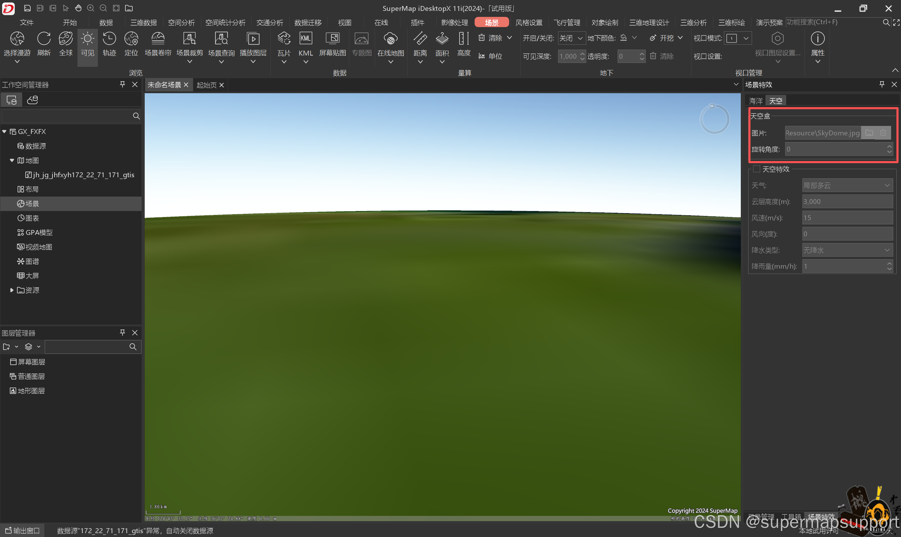The height and width of the screenshot is (537, 901).
Task: Open the 开启/关闭 underground dropdown
Action: [x=571, y=38]
